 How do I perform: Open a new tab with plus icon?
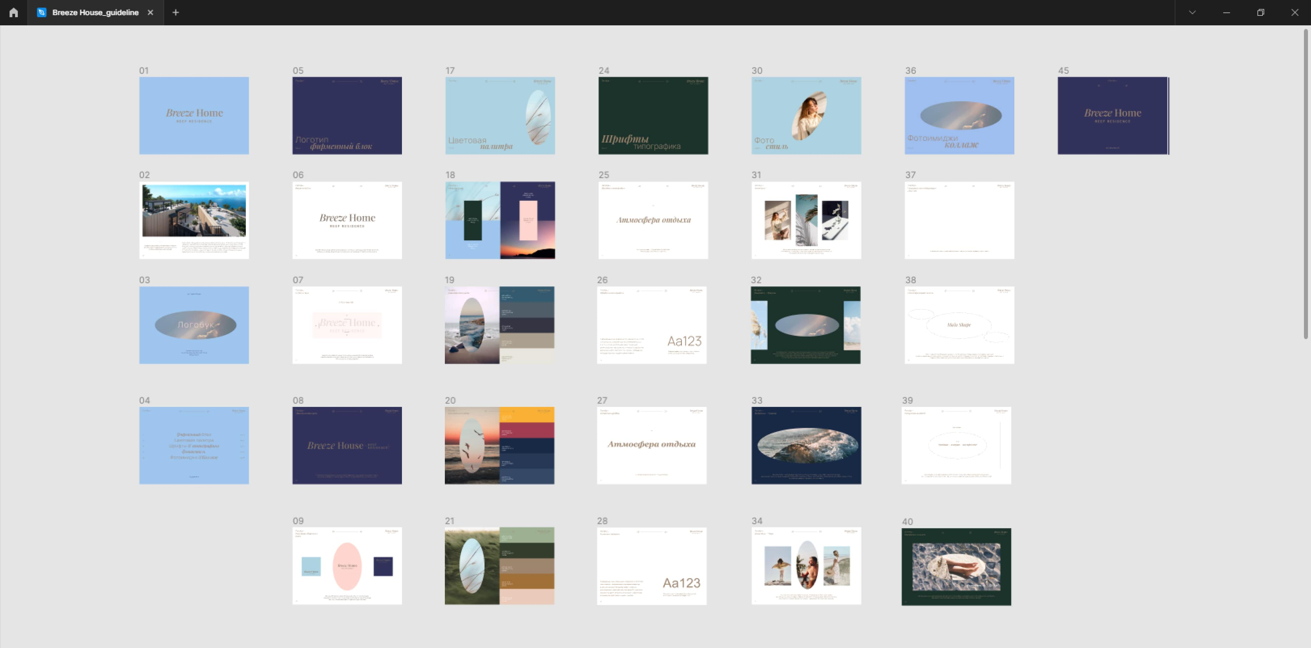coord(175,12)
